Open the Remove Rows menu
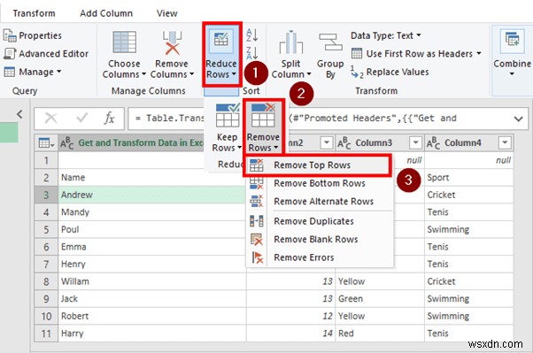The height and width of the screenshot is (353, 533). 263,127
